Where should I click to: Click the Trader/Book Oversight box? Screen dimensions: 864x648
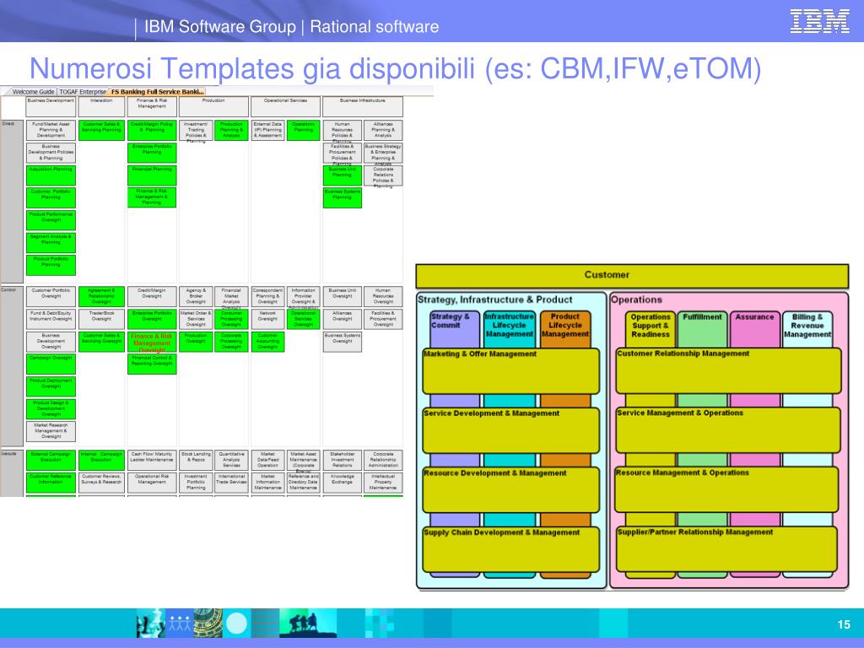point(101,319)
